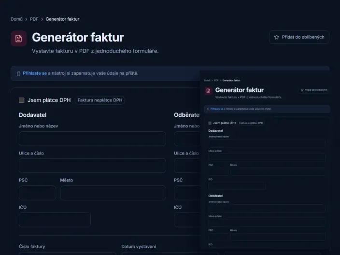
Task: Click the Číslo faktury label
Action: (32, 246)
